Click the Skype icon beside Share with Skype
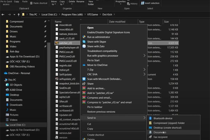This screenshot has height=140, width=210. [84, 42]
